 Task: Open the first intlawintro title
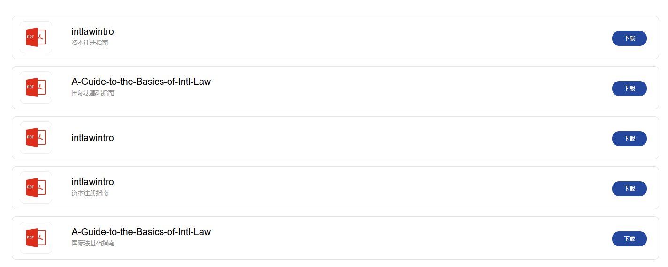(x=92, y=31)
